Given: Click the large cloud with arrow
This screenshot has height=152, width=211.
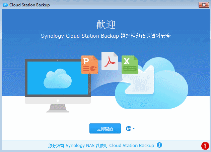Looking at the screenshot, I should coord(151,83).
